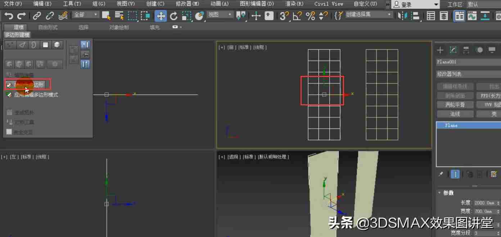Open the Modify panel tab icon

[453, 50]
